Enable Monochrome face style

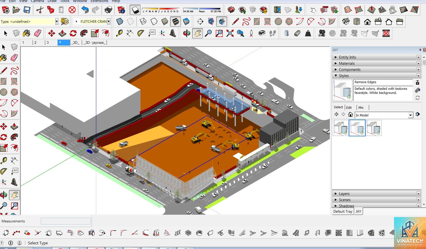click(186, 21)
